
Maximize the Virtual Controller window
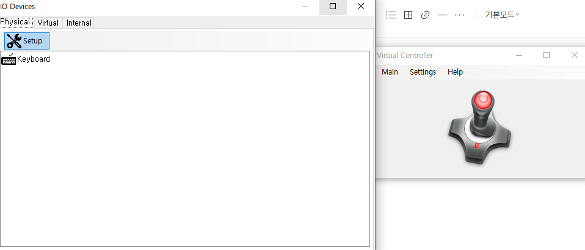point(547,55)
